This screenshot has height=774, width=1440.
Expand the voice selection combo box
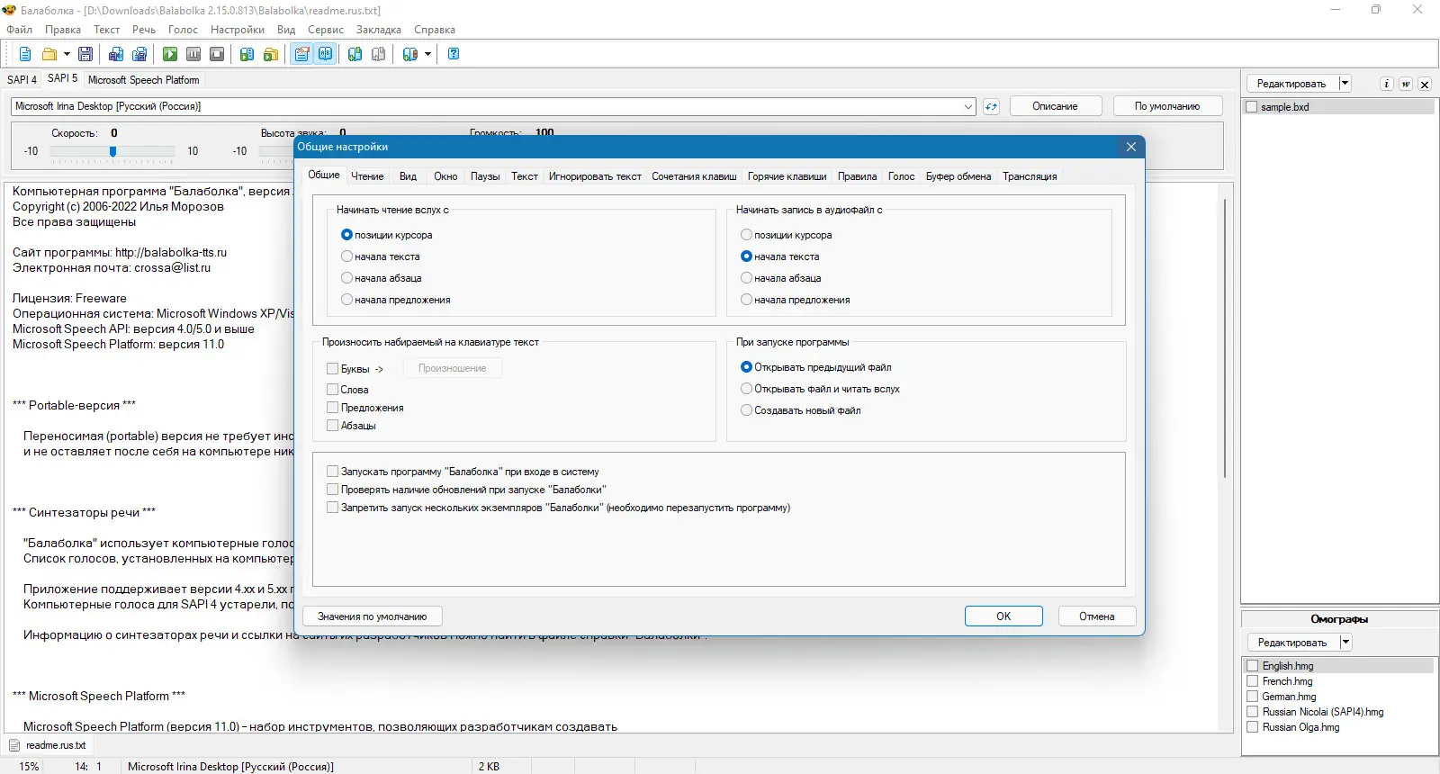click(x=968, y=106)
